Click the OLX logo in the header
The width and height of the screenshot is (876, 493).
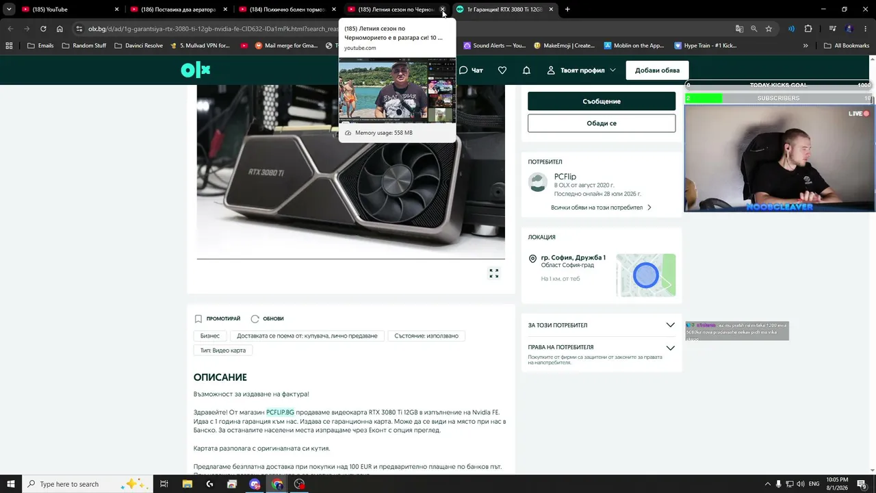(x=196, y=70)
